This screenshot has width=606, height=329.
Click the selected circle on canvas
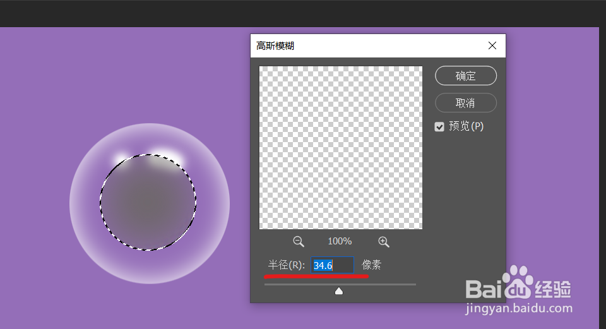coord(148,202)
